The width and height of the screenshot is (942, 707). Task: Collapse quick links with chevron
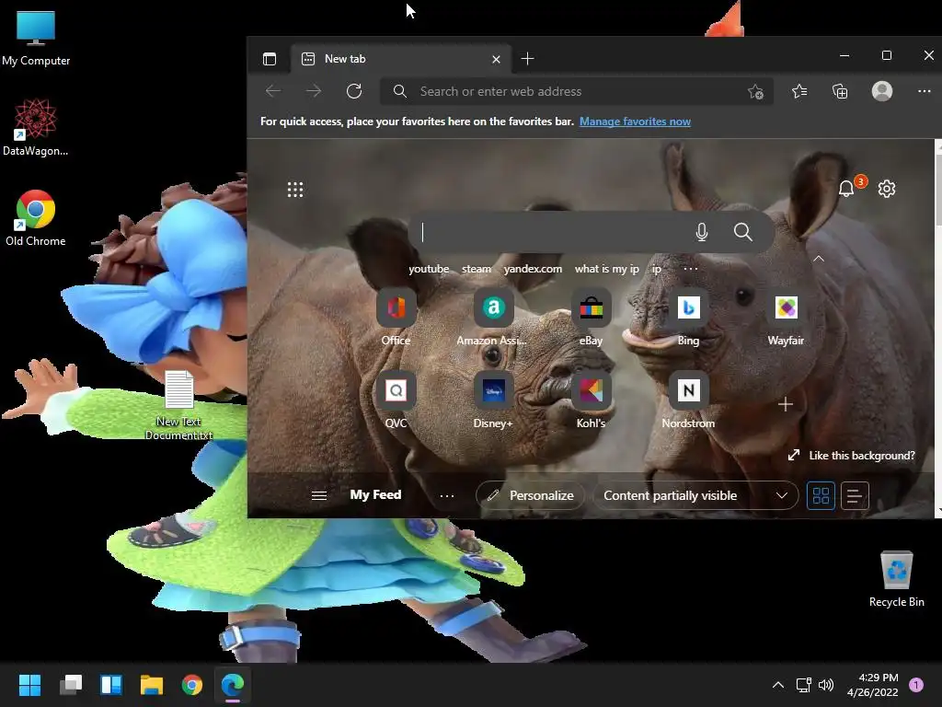(818, 259)
